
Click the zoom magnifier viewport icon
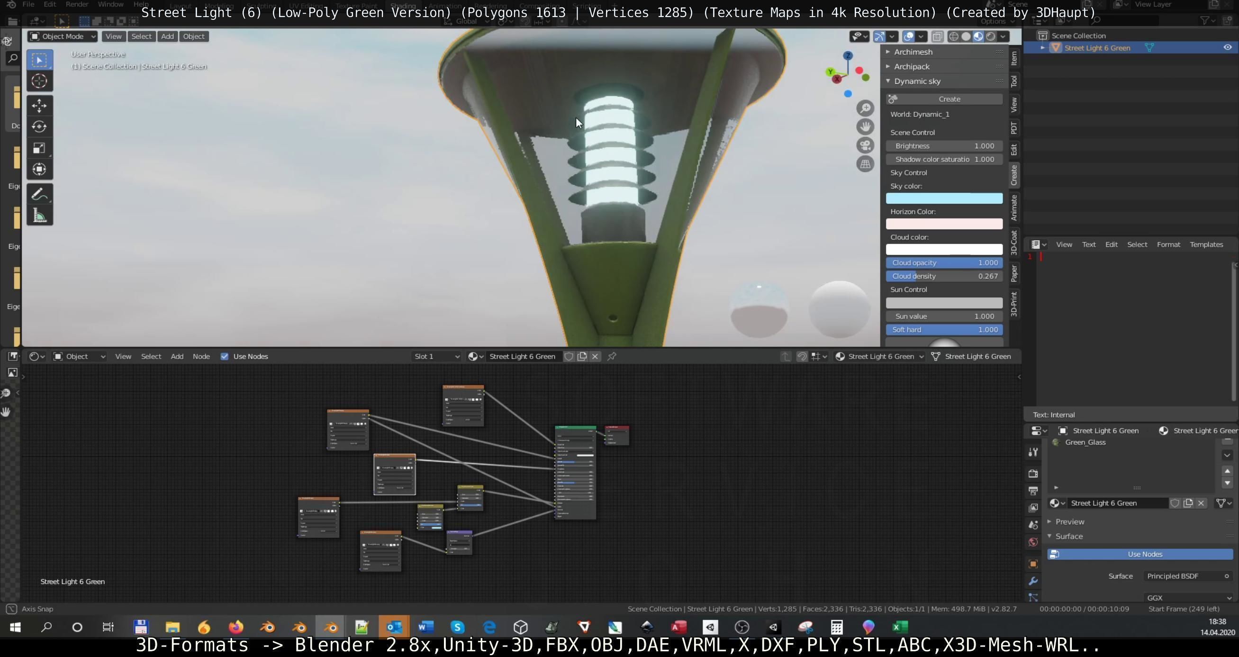(865, 108)
